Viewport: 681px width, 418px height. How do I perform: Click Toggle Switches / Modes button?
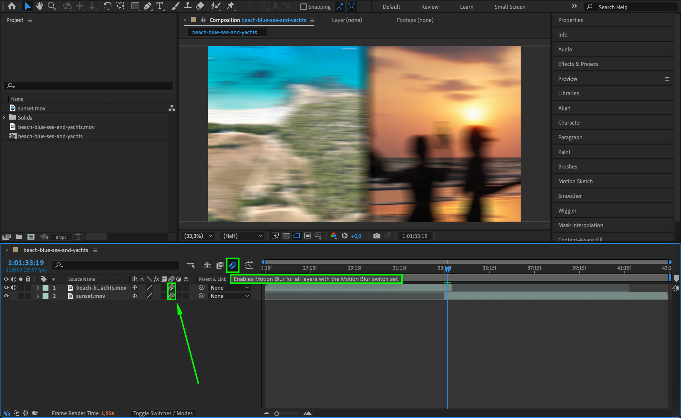tap(163, 413)
